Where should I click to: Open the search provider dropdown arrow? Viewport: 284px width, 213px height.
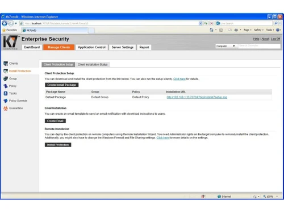click(280, 23)
